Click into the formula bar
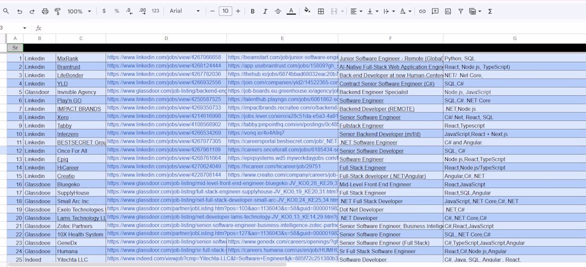The image size is (586, 267). click(314, 28)
